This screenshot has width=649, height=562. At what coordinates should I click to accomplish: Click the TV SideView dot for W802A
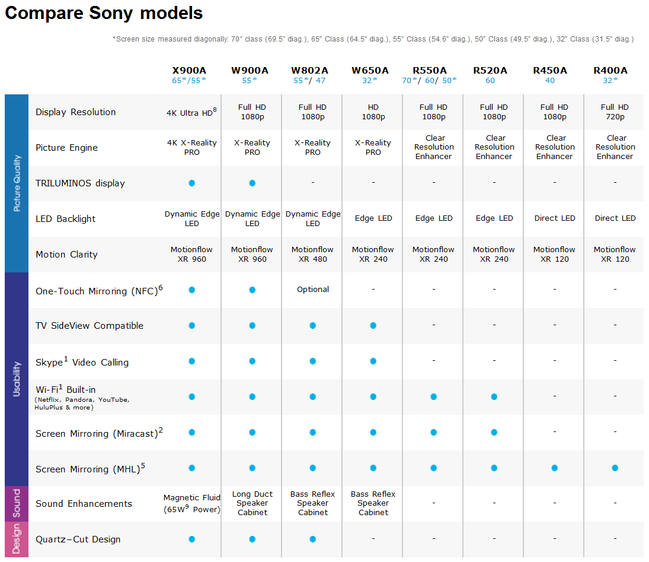312,325
